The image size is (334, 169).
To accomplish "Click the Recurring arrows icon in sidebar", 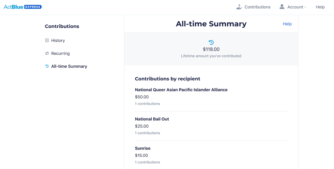I will coord(47,53).
